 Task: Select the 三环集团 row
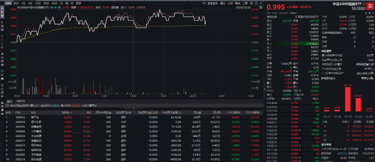134,131
